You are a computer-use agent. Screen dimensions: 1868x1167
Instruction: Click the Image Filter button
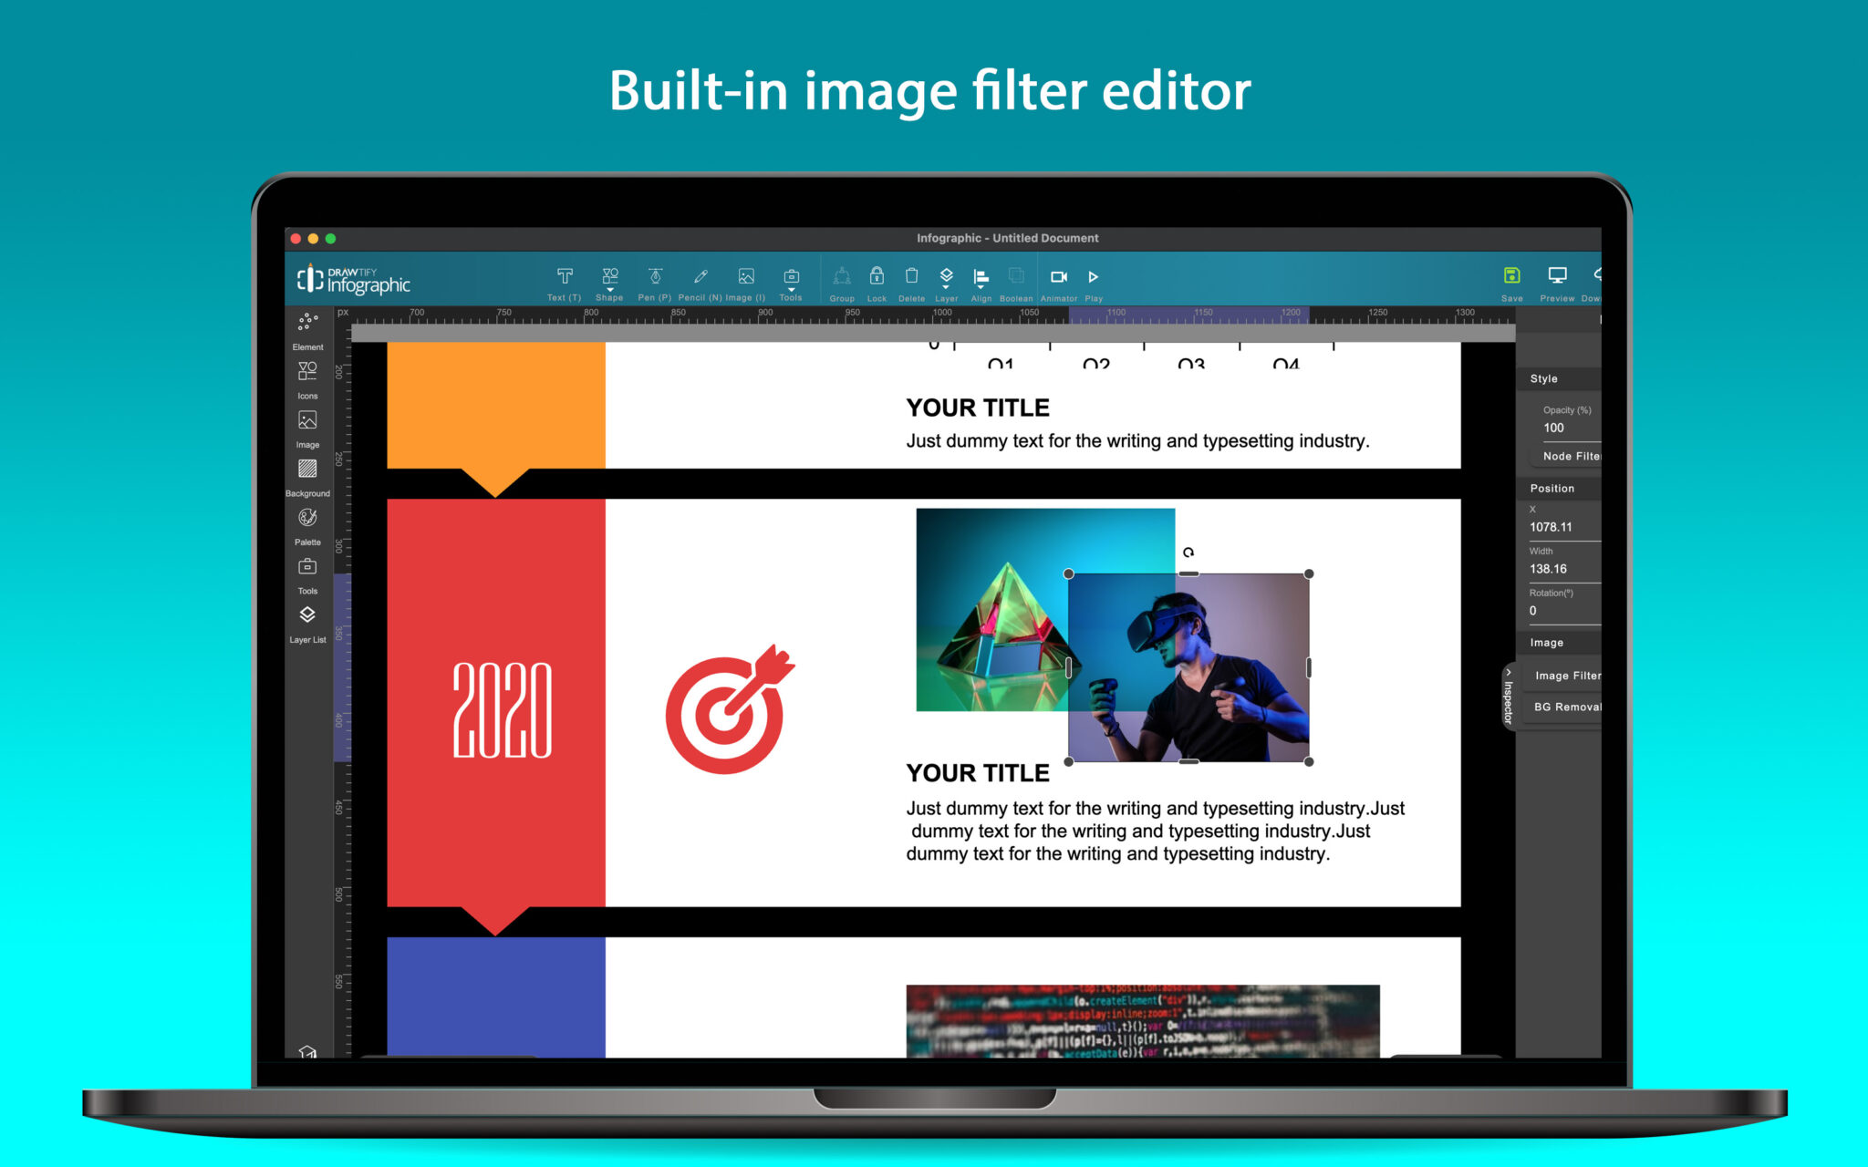[1566, 676]
